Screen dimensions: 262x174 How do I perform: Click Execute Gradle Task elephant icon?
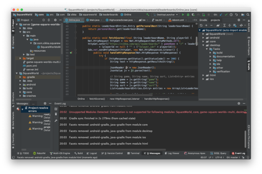(x=218, y=25)
